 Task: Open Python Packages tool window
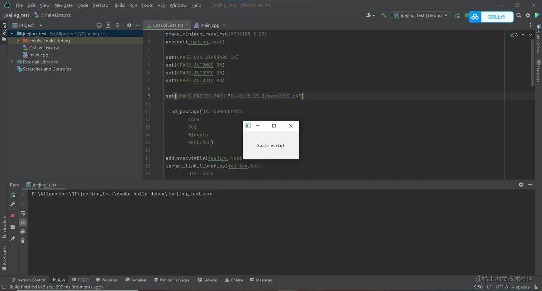172,280
